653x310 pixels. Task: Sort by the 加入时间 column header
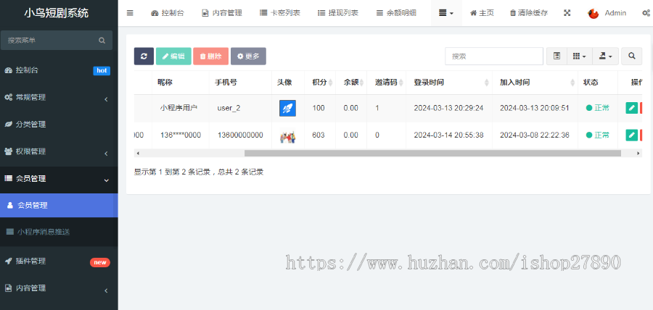click(x=535, y=83)
